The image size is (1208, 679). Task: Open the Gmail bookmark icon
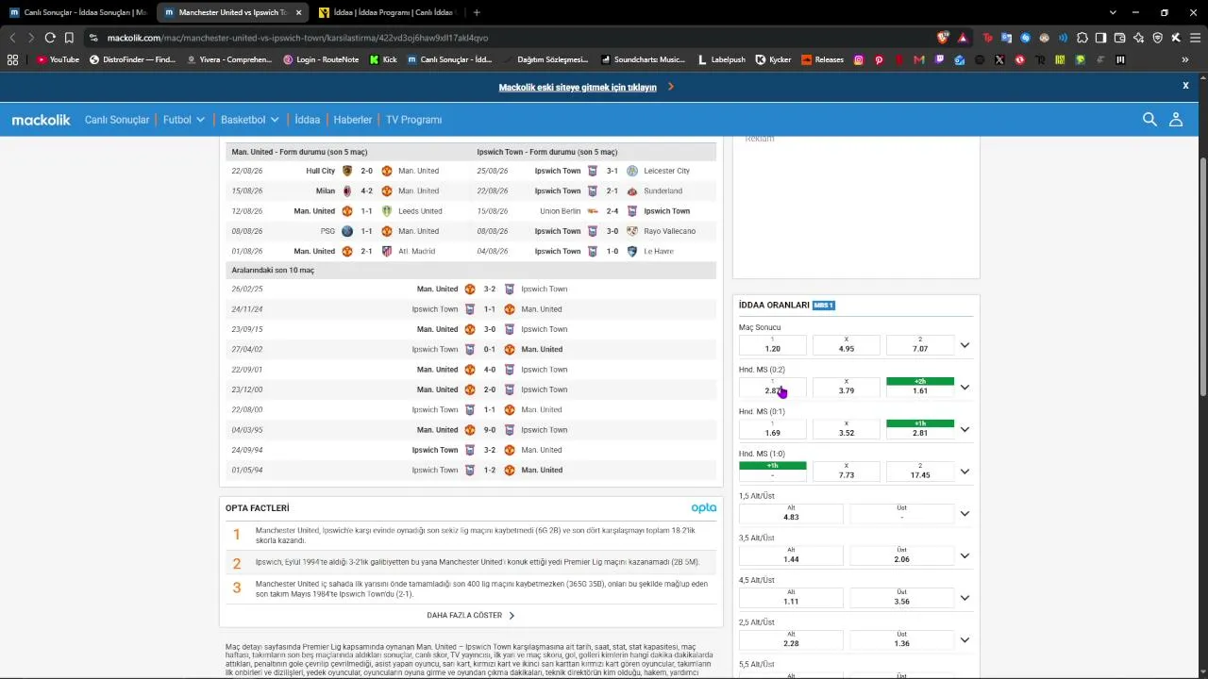[x=919, y=59]
